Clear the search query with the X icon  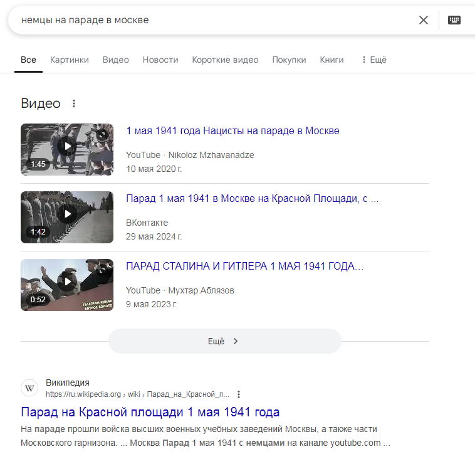coord(423,20)
